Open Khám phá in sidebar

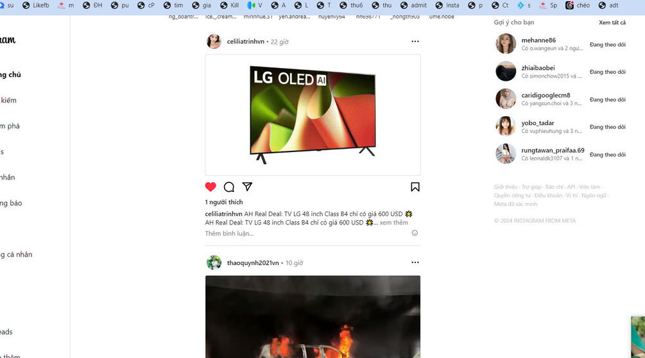(x=10, y=126)
